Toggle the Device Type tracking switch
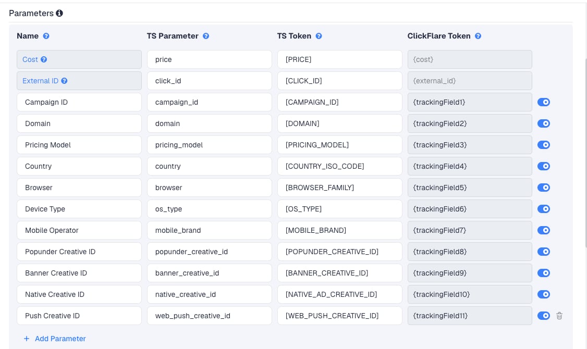 (x=544, y=209)
